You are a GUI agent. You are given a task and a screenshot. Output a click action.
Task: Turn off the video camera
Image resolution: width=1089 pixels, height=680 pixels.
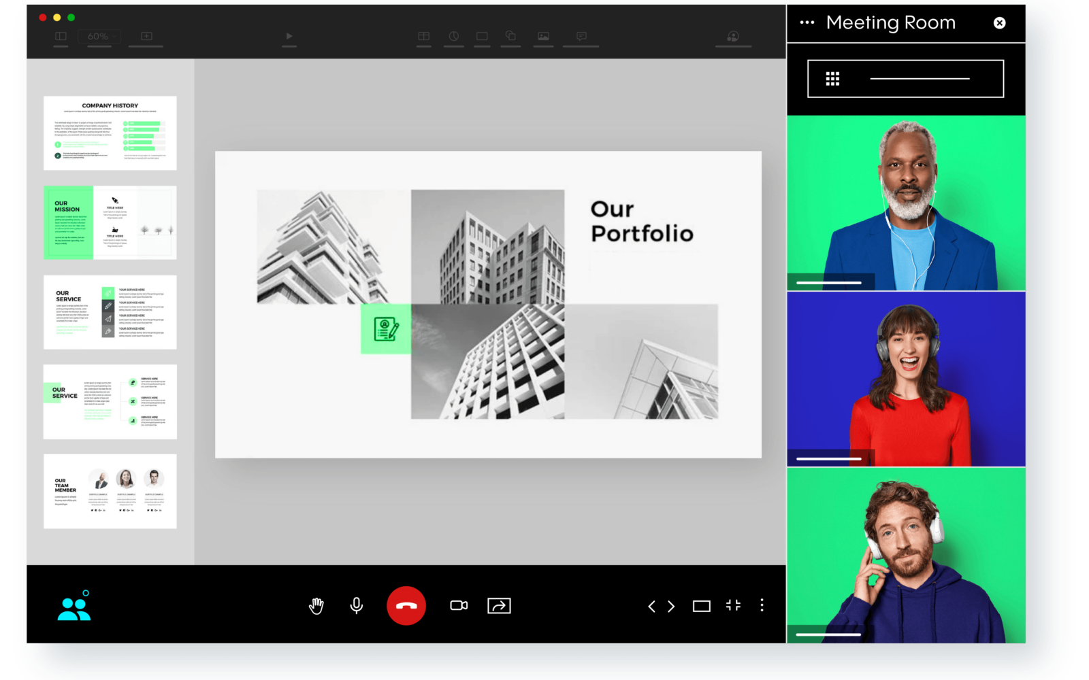(459, 605)
